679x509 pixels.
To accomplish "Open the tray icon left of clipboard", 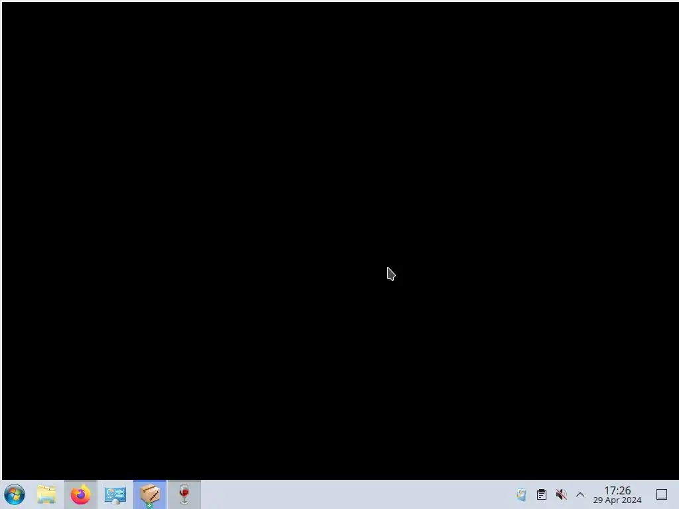I will click(x=521, y=494).
